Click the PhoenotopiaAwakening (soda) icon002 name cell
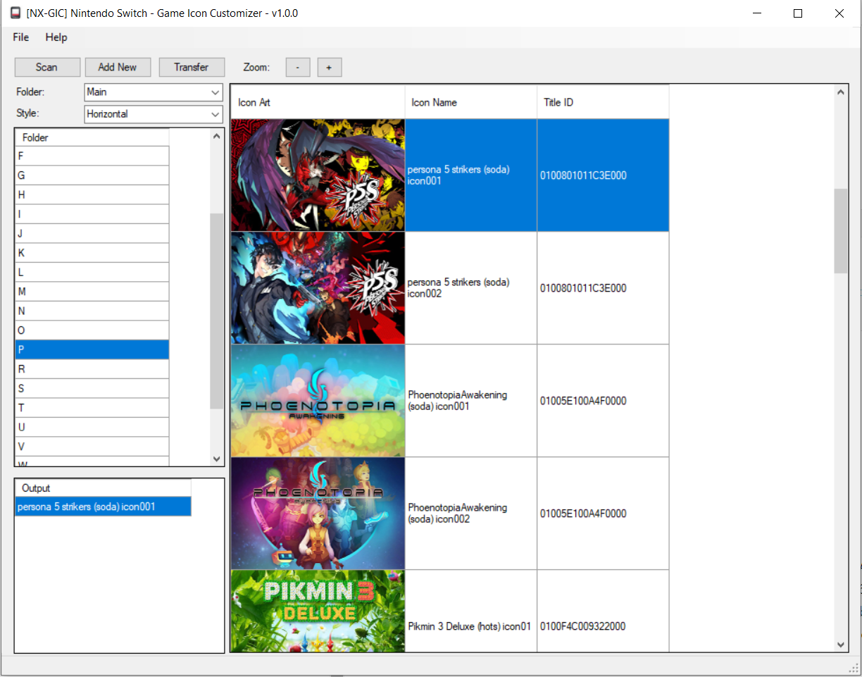862x677 pixels. point(471,514)
